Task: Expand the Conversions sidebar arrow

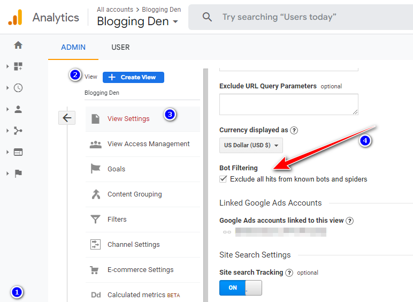Action: 7,173
